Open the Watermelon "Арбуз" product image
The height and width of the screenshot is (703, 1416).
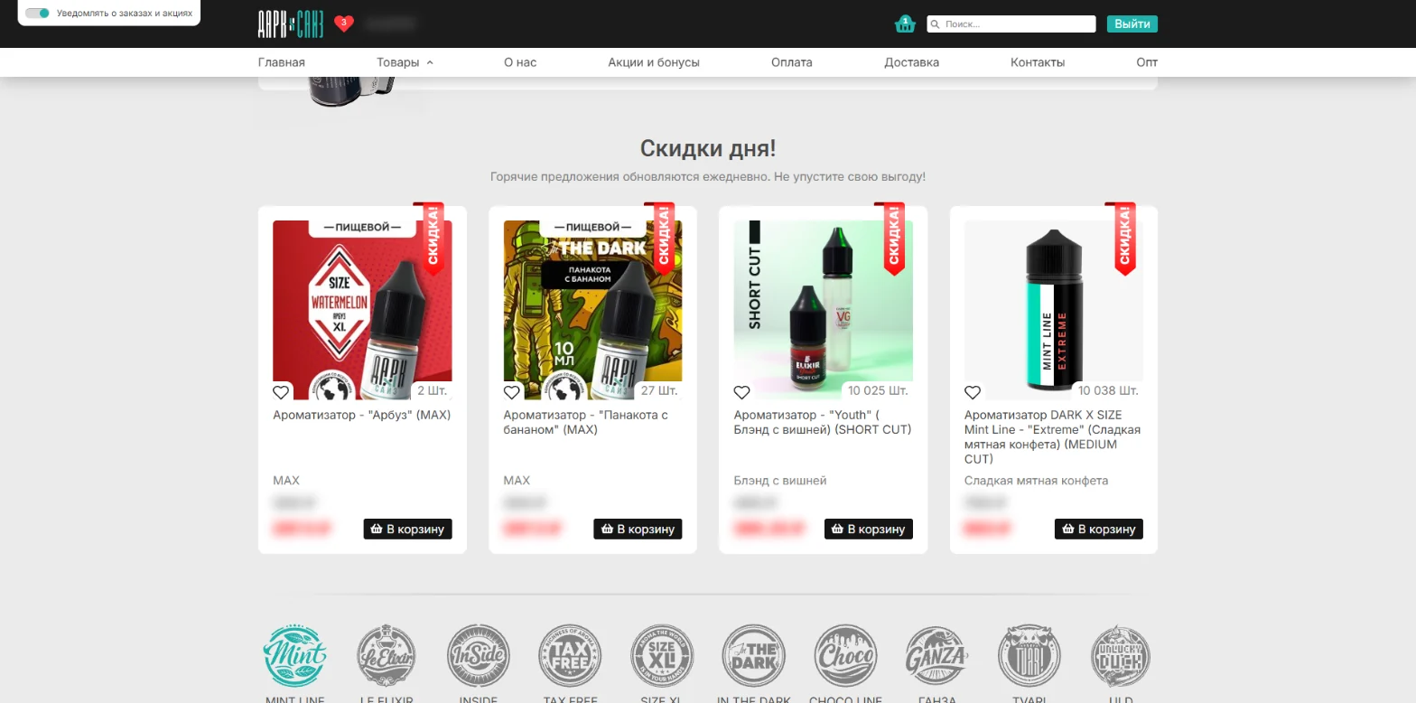(x=362, y=310)
